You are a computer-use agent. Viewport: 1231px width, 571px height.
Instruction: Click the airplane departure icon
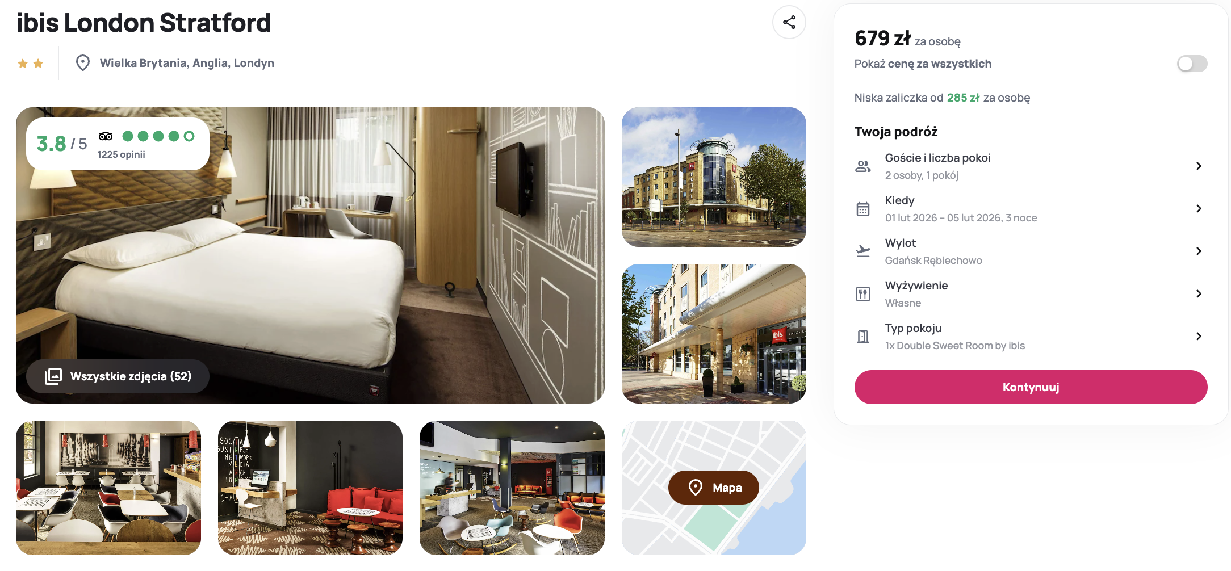coord(863,251)
